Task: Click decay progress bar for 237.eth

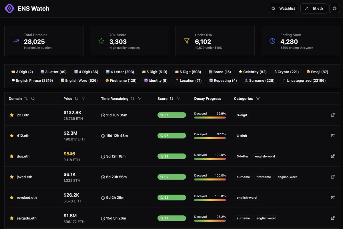Action: [210, 117]
